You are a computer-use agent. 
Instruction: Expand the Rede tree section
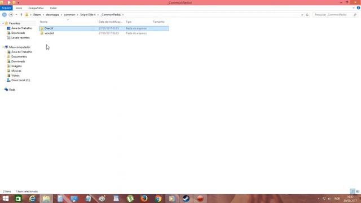click(3, 90)
